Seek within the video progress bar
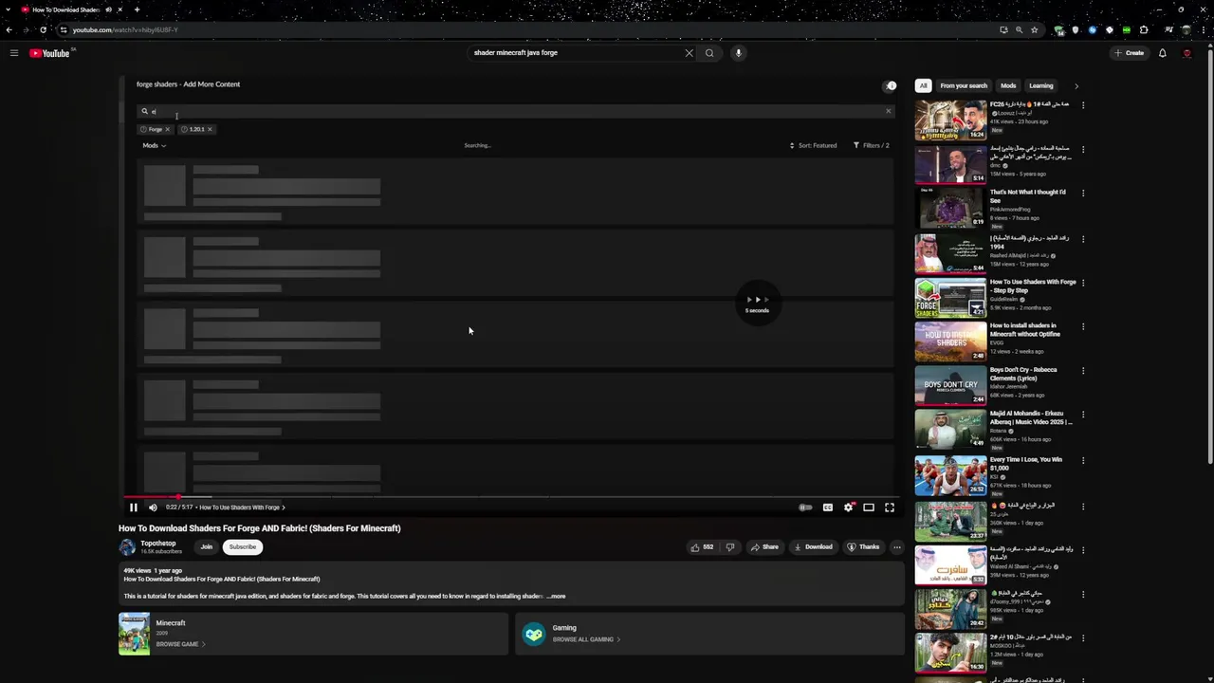The height and width of the screenshot is (683, 1214). (x=509, y=496)
